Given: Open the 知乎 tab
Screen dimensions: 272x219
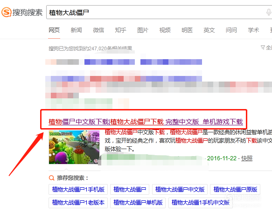Looking at the screenshot, I should click(120, 30).
